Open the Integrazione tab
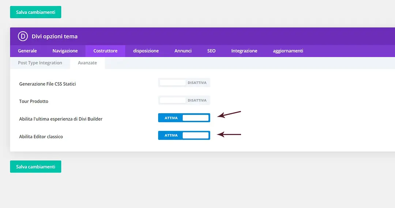This screenshot has width=395, height=208. 244,51
